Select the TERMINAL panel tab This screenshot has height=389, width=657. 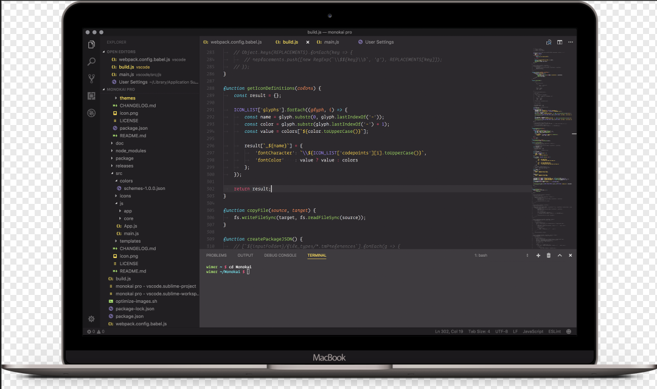click(317, 255)
